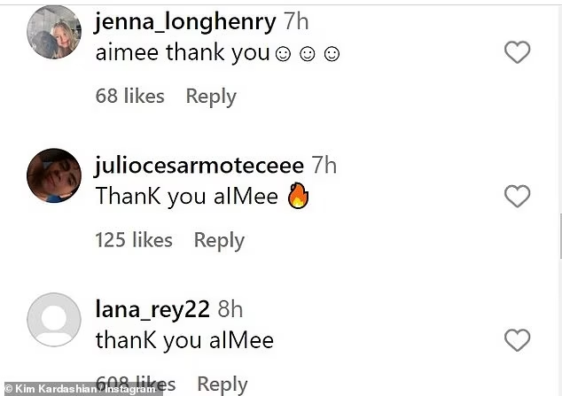Viewport: 562px width, 396px height.
Task: View the 68 likes list
Action: pos(129,96)
